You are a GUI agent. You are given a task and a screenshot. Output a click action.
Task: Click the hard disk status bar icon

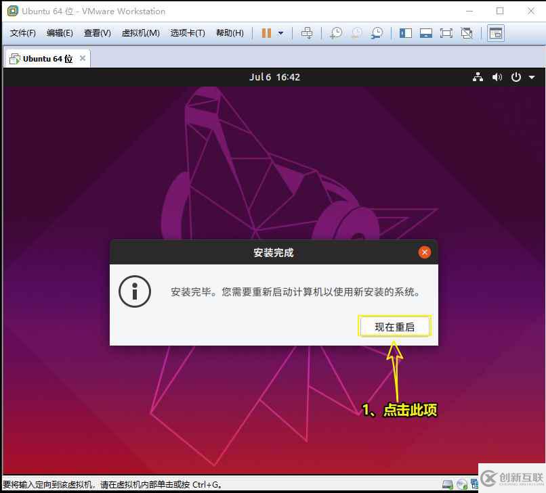(448, 484)
